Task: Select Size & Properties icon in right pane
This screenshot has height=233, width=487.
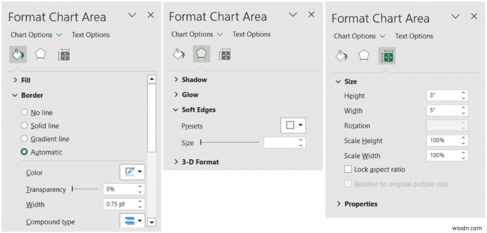Action: [387, 56]
